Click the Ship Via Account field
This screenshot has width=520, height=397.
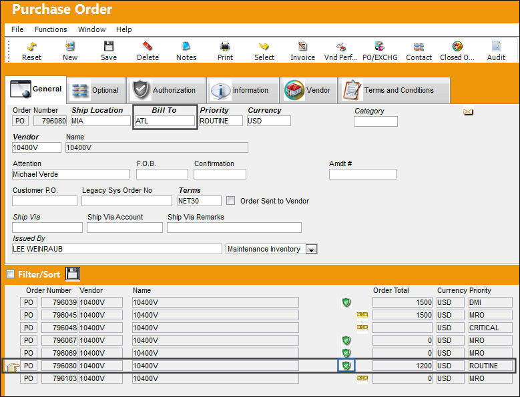[125, 228]
